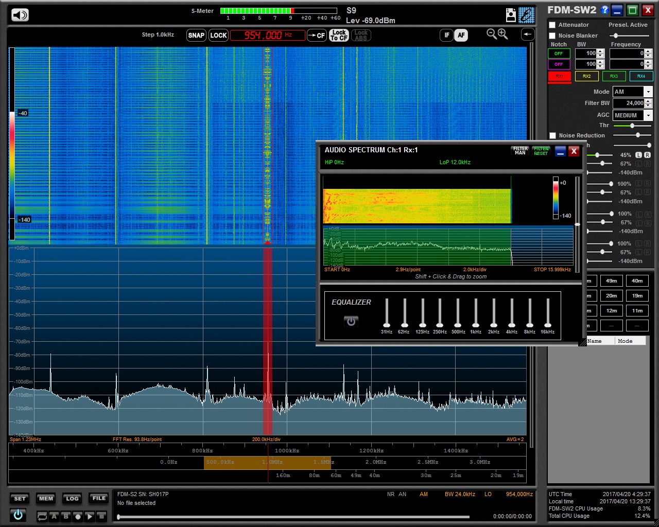The image size is (659, 527).
Task: Enable loop playback icon
Action: tap(42, 516)
